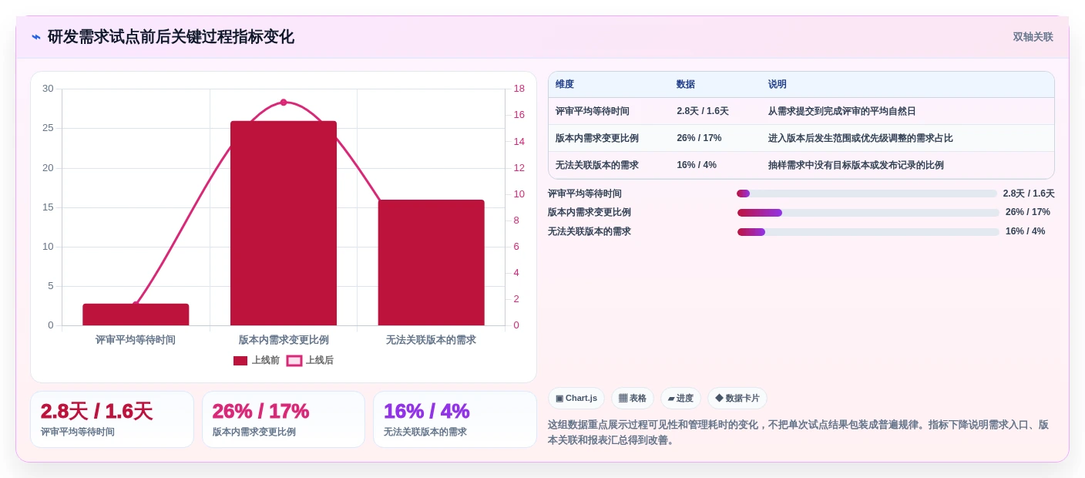1085x478 pixels.
Task: Click the 无法关联版本的需求 table row label
Action: coord(597,165)
